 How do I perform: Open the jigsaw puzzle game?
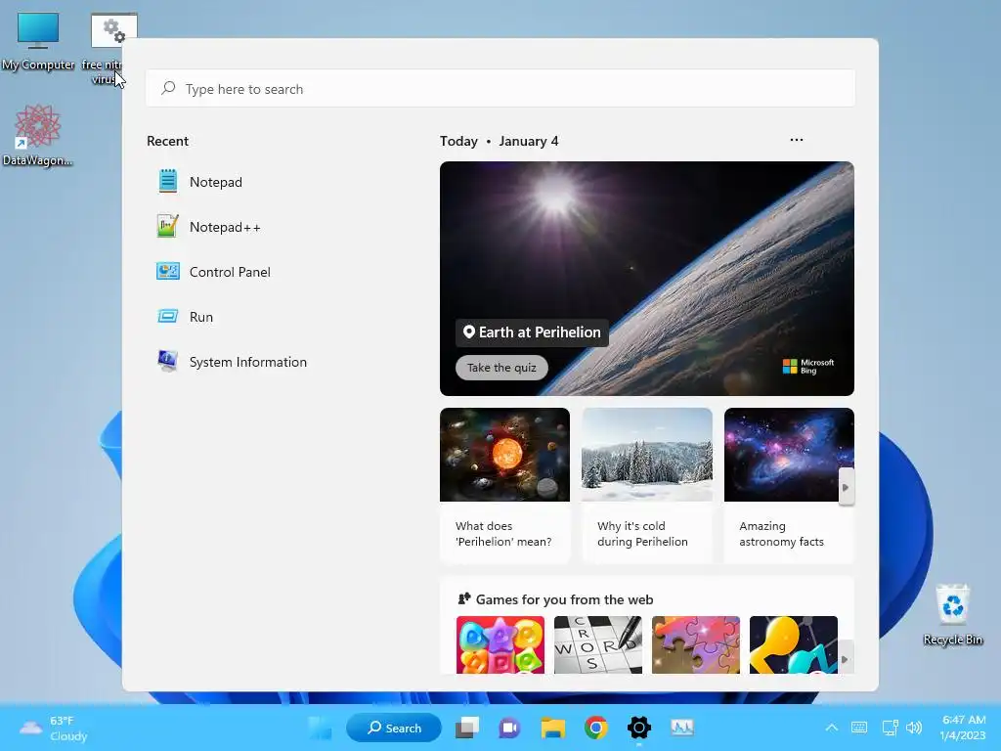click(696, 644)
